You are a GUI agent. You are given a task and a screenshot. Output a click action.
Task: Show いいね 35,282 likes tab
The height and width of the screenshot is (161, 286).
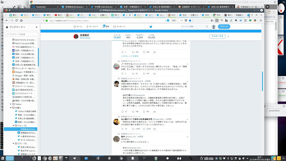pyautogui.click(x=151, y=36)
